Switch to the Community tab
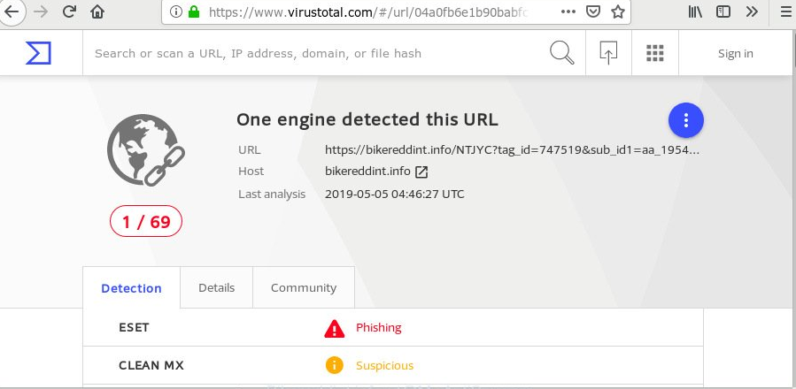Viewport: 796px width, 389px height. coord(304,287)
